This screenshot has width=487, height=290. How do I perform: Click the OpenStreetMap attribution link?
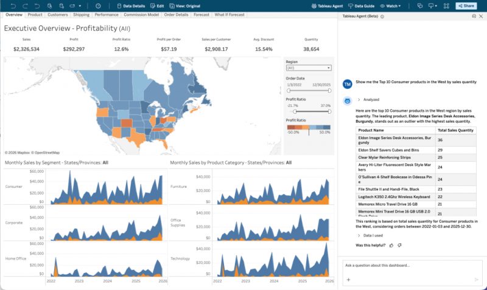(x=47, y=153)
